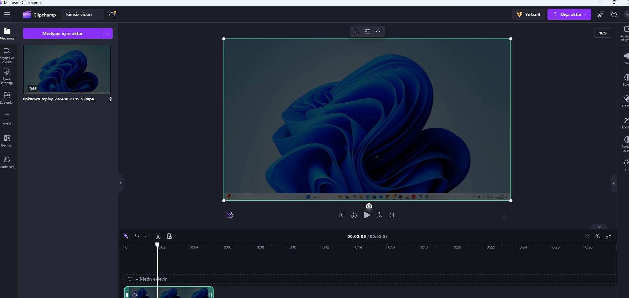Viewport: 629px width, 298px height.
Task: Enter fullscreen preview
Action: click(x=504, y=215)
